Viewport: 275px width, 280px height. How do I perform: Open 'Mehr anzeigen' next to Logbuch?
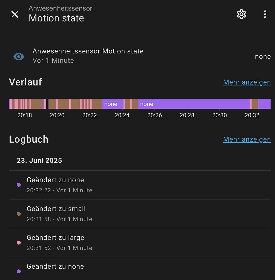pos(247,139)
